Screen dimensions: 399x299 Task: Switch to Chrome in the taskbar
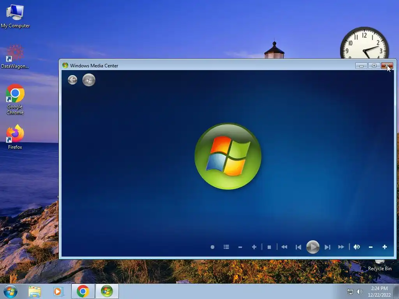point(83,291)
